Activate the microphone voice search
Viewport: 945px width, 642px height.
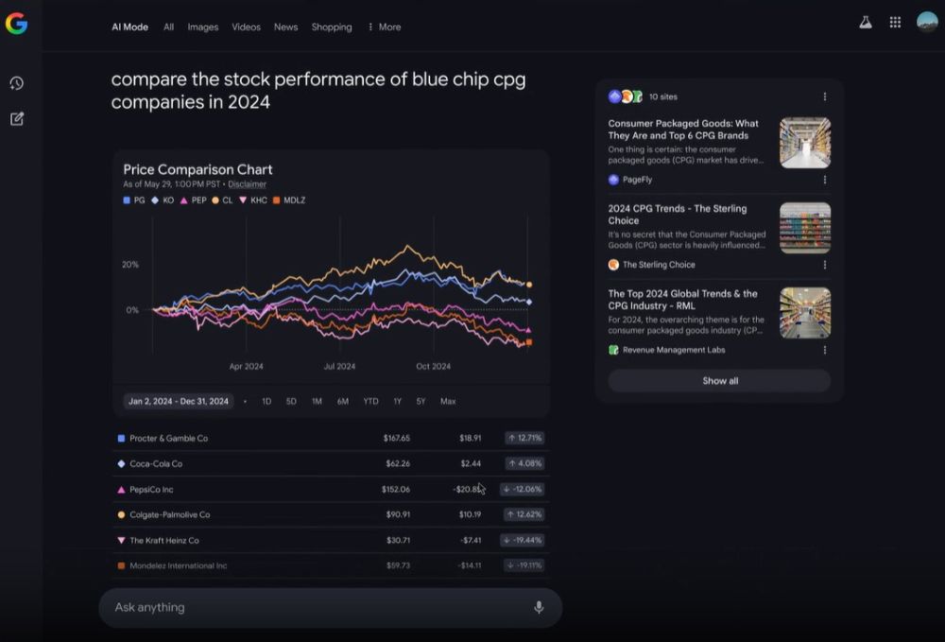pyautogui.click(x=539, y=607)
